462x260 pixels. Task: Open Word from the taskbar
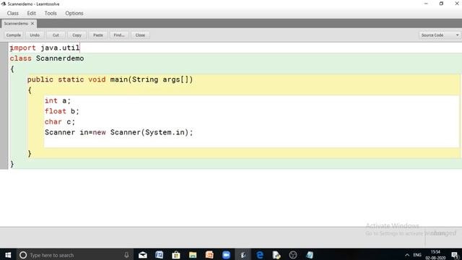pyautogui.click(x=160, y=255)
